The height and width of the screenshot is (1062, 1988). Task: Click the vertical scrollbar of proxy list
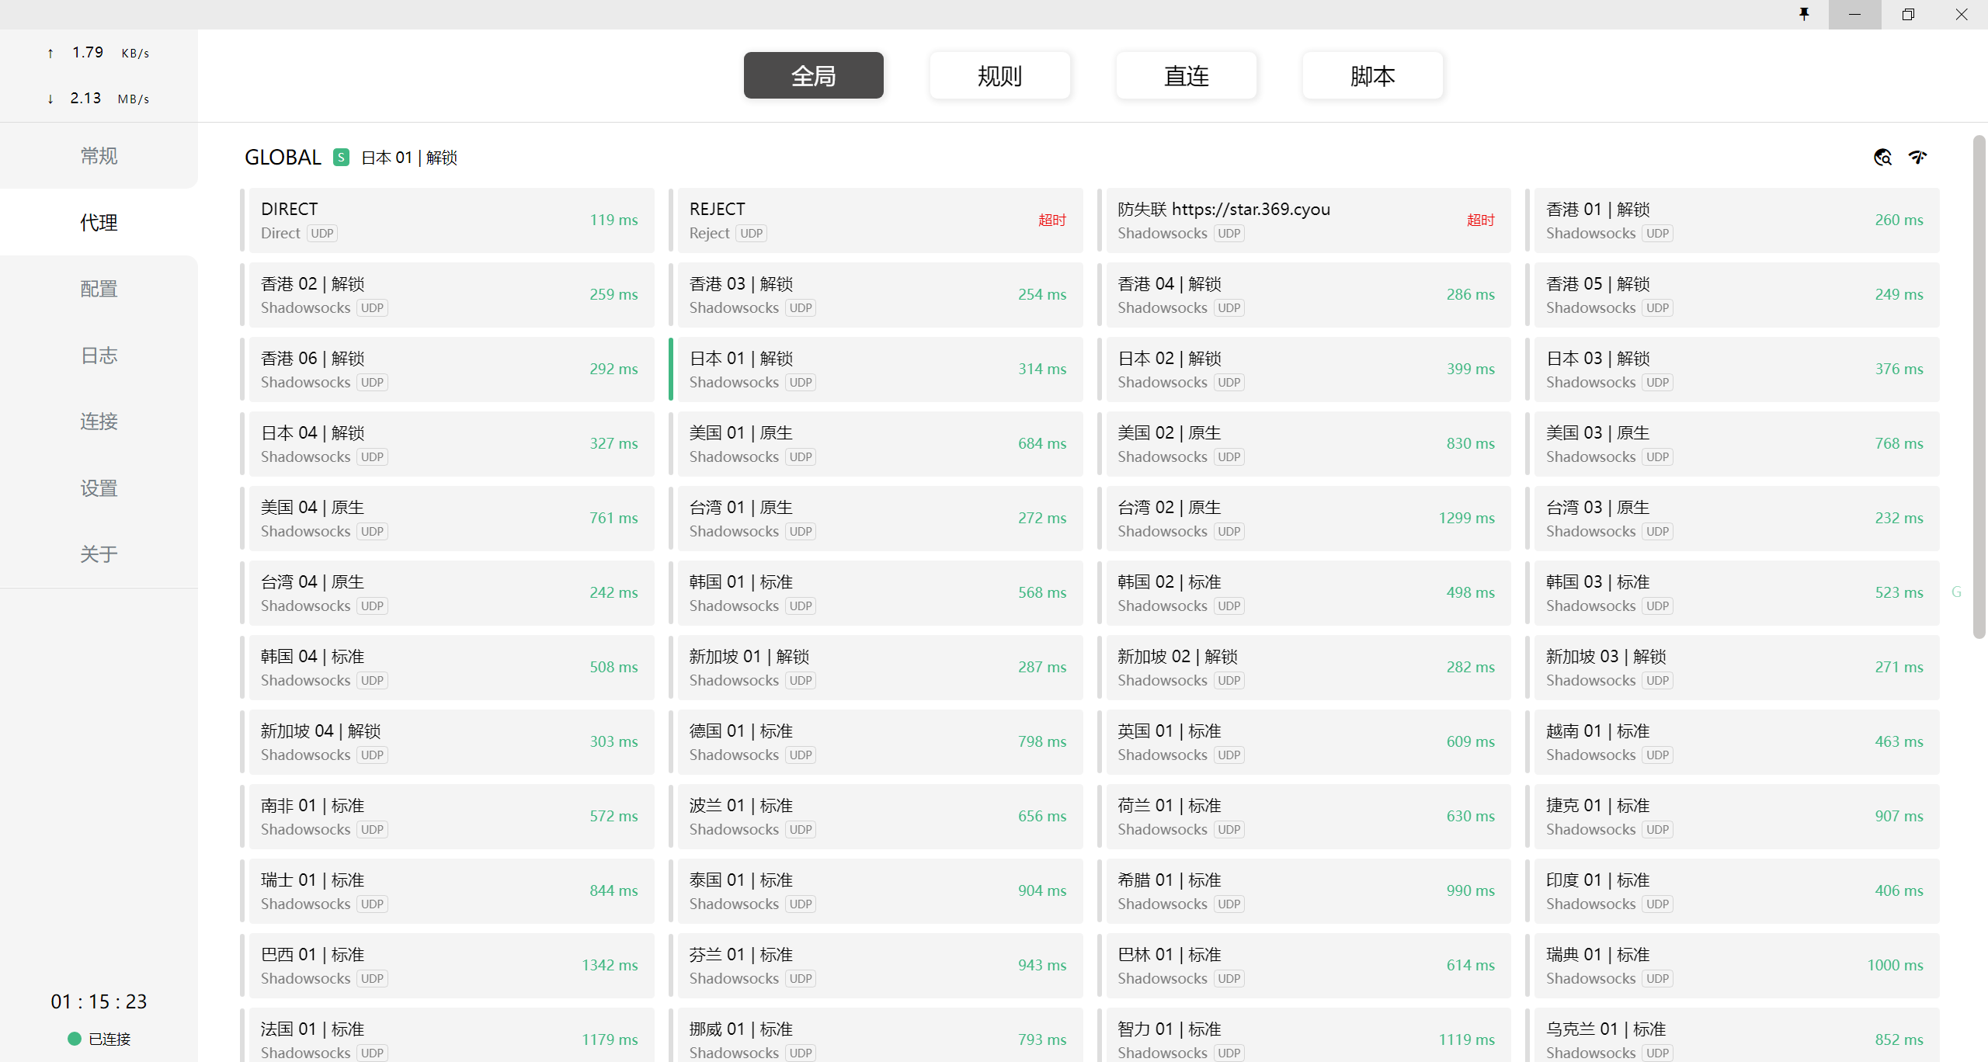(1979, 388)
